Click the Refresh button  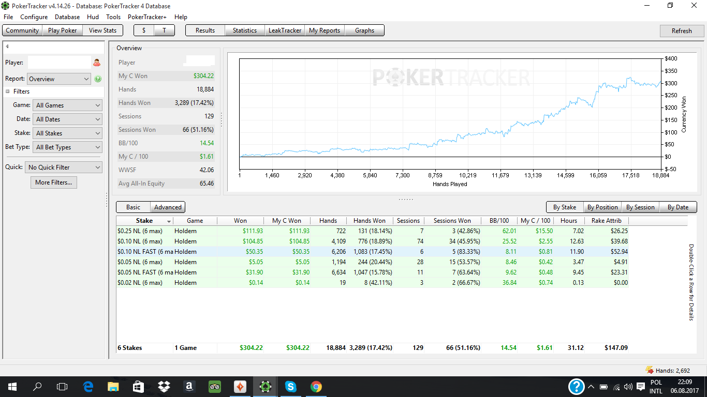[x=682, y=31]
